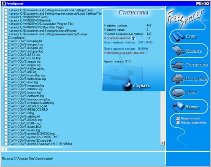Select the C:\WINDOWS\tabletoc.log entry text
211x167 pixels.
point(25,89)
